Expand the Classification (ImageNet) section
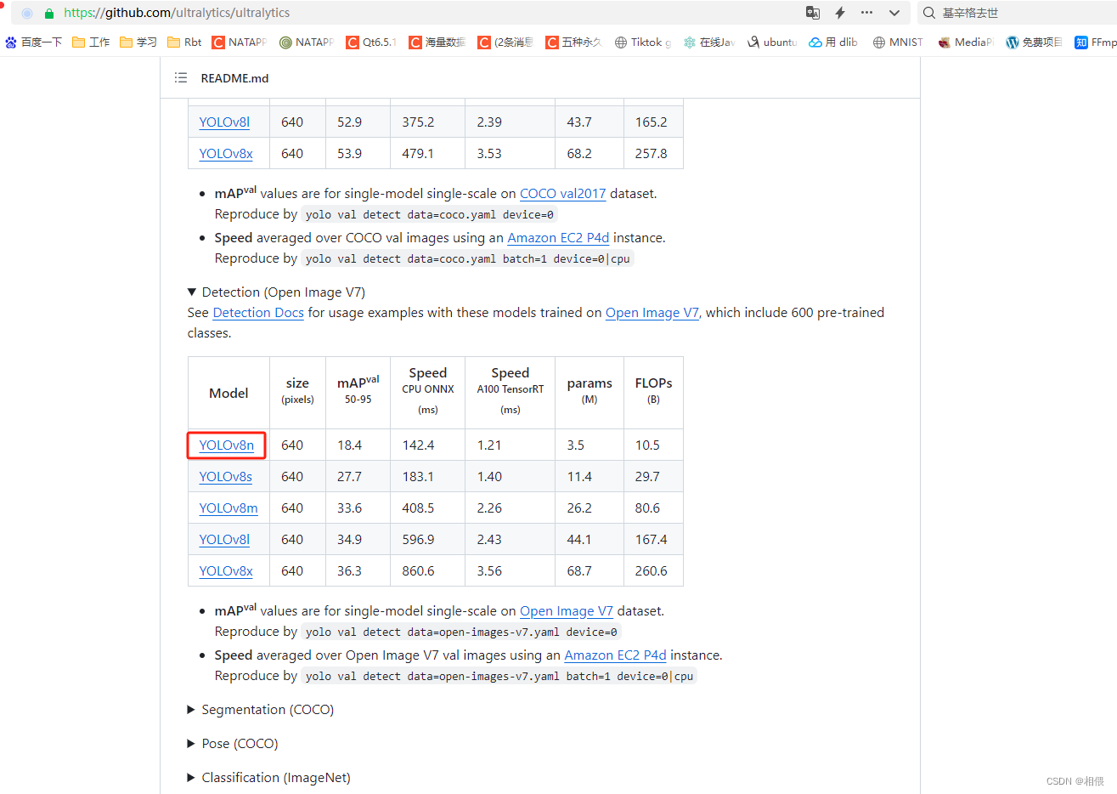This screenshot has width=1117, height=794. (x=269, y=777)
